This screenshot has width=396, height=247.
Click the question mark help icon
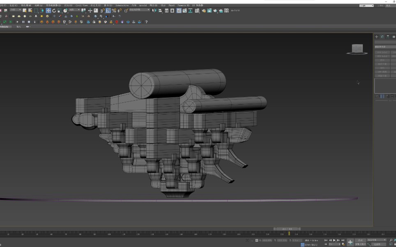146,22
